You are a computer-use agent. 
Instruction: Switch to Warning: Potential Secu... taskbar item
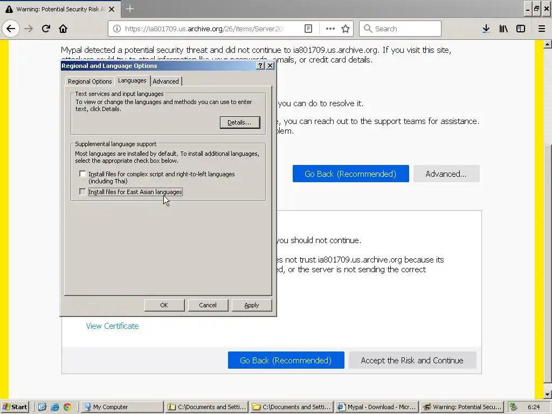pyautogui.click(x=462, y=407)
